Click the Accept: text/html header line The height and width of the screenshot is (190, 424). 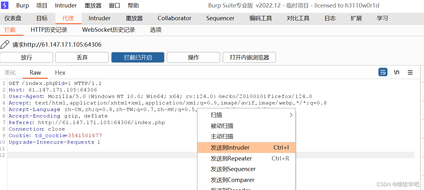168,103
